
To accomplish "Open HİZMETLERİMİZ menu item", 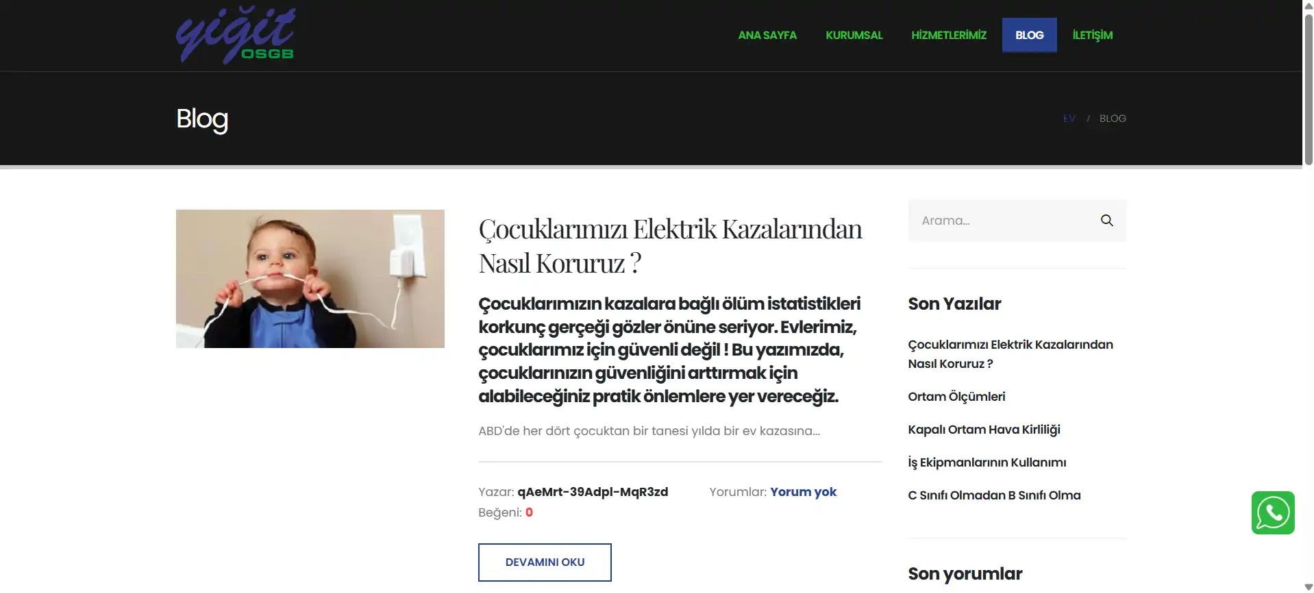I will click(x=948, y=35).
